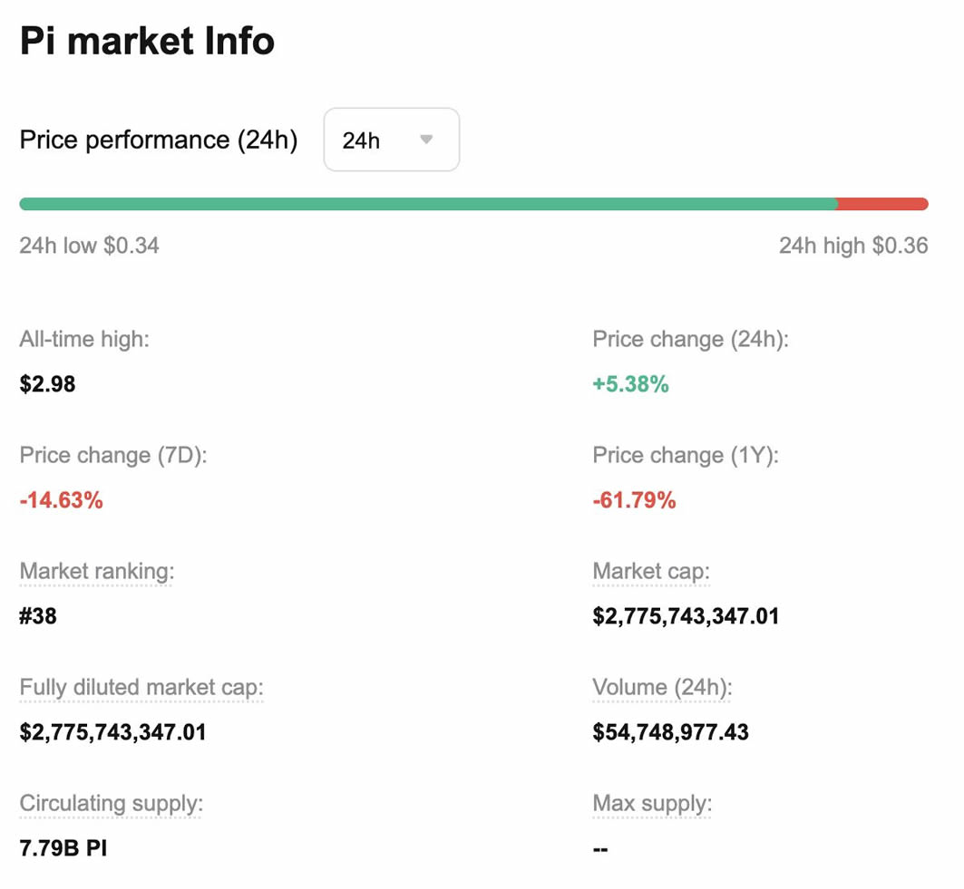
Task: Click the underlined Market ranking label
Action: [x=96, y=572]
